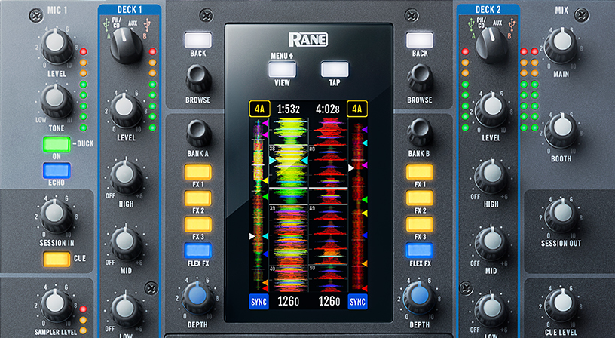Select the left blue DEPTH knob
Image resolution: width=615 pixels, height=338 pixels.
tap(197, 298)
